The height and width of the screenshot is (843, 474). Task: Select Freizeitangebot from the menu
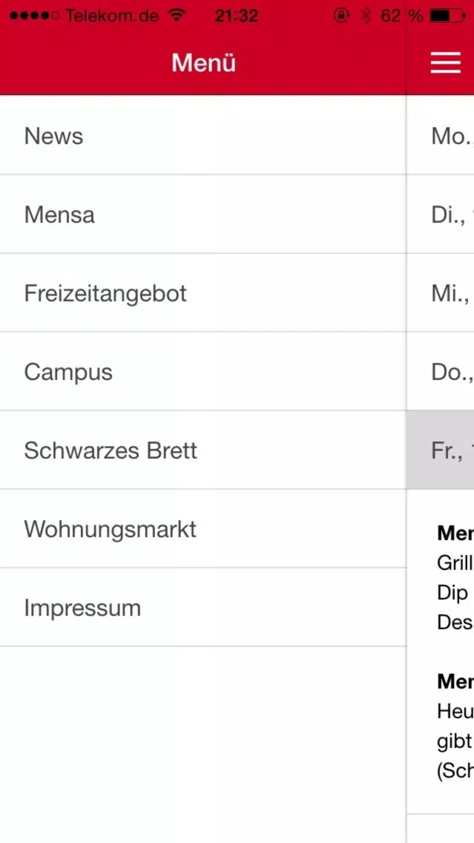(203, 292)
